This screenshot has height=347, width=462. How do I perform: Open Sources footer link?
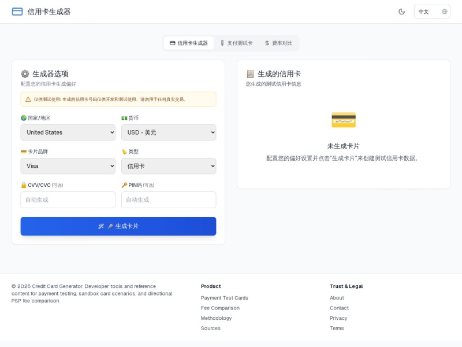pos(211,328)
